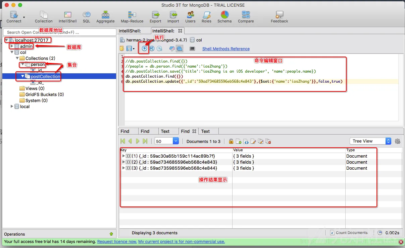Open the Users manager
Image resolution: width=405 pixels, height=248 pixels.
click(190, 17)
